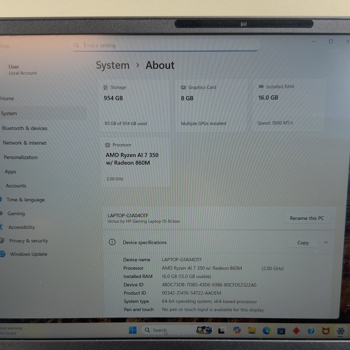This screenshot has width=350, height=350.
Task: Maximize the Settings window
Action: [x=331, y=41]
